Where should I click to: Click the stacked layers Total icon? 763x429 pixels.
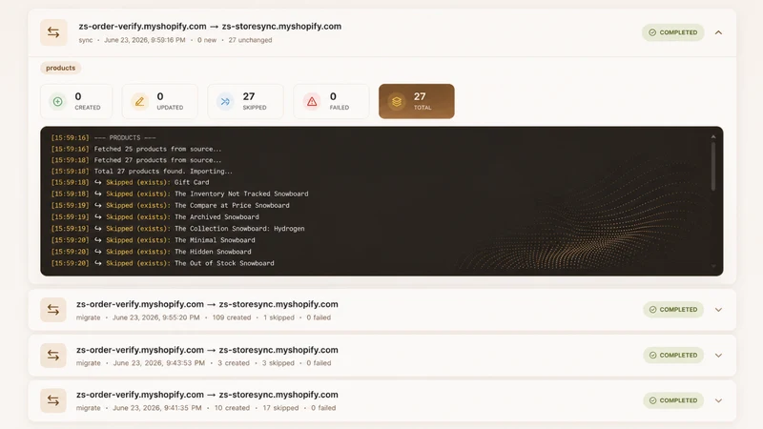click(397, 101)
